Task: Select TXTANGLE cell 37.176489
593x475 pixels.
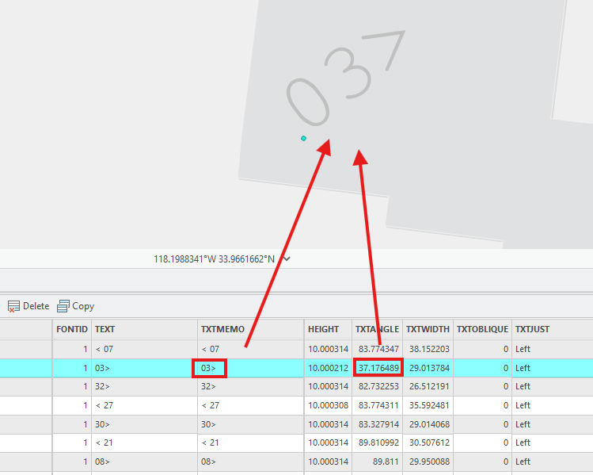Action: [x=378, y=368]
